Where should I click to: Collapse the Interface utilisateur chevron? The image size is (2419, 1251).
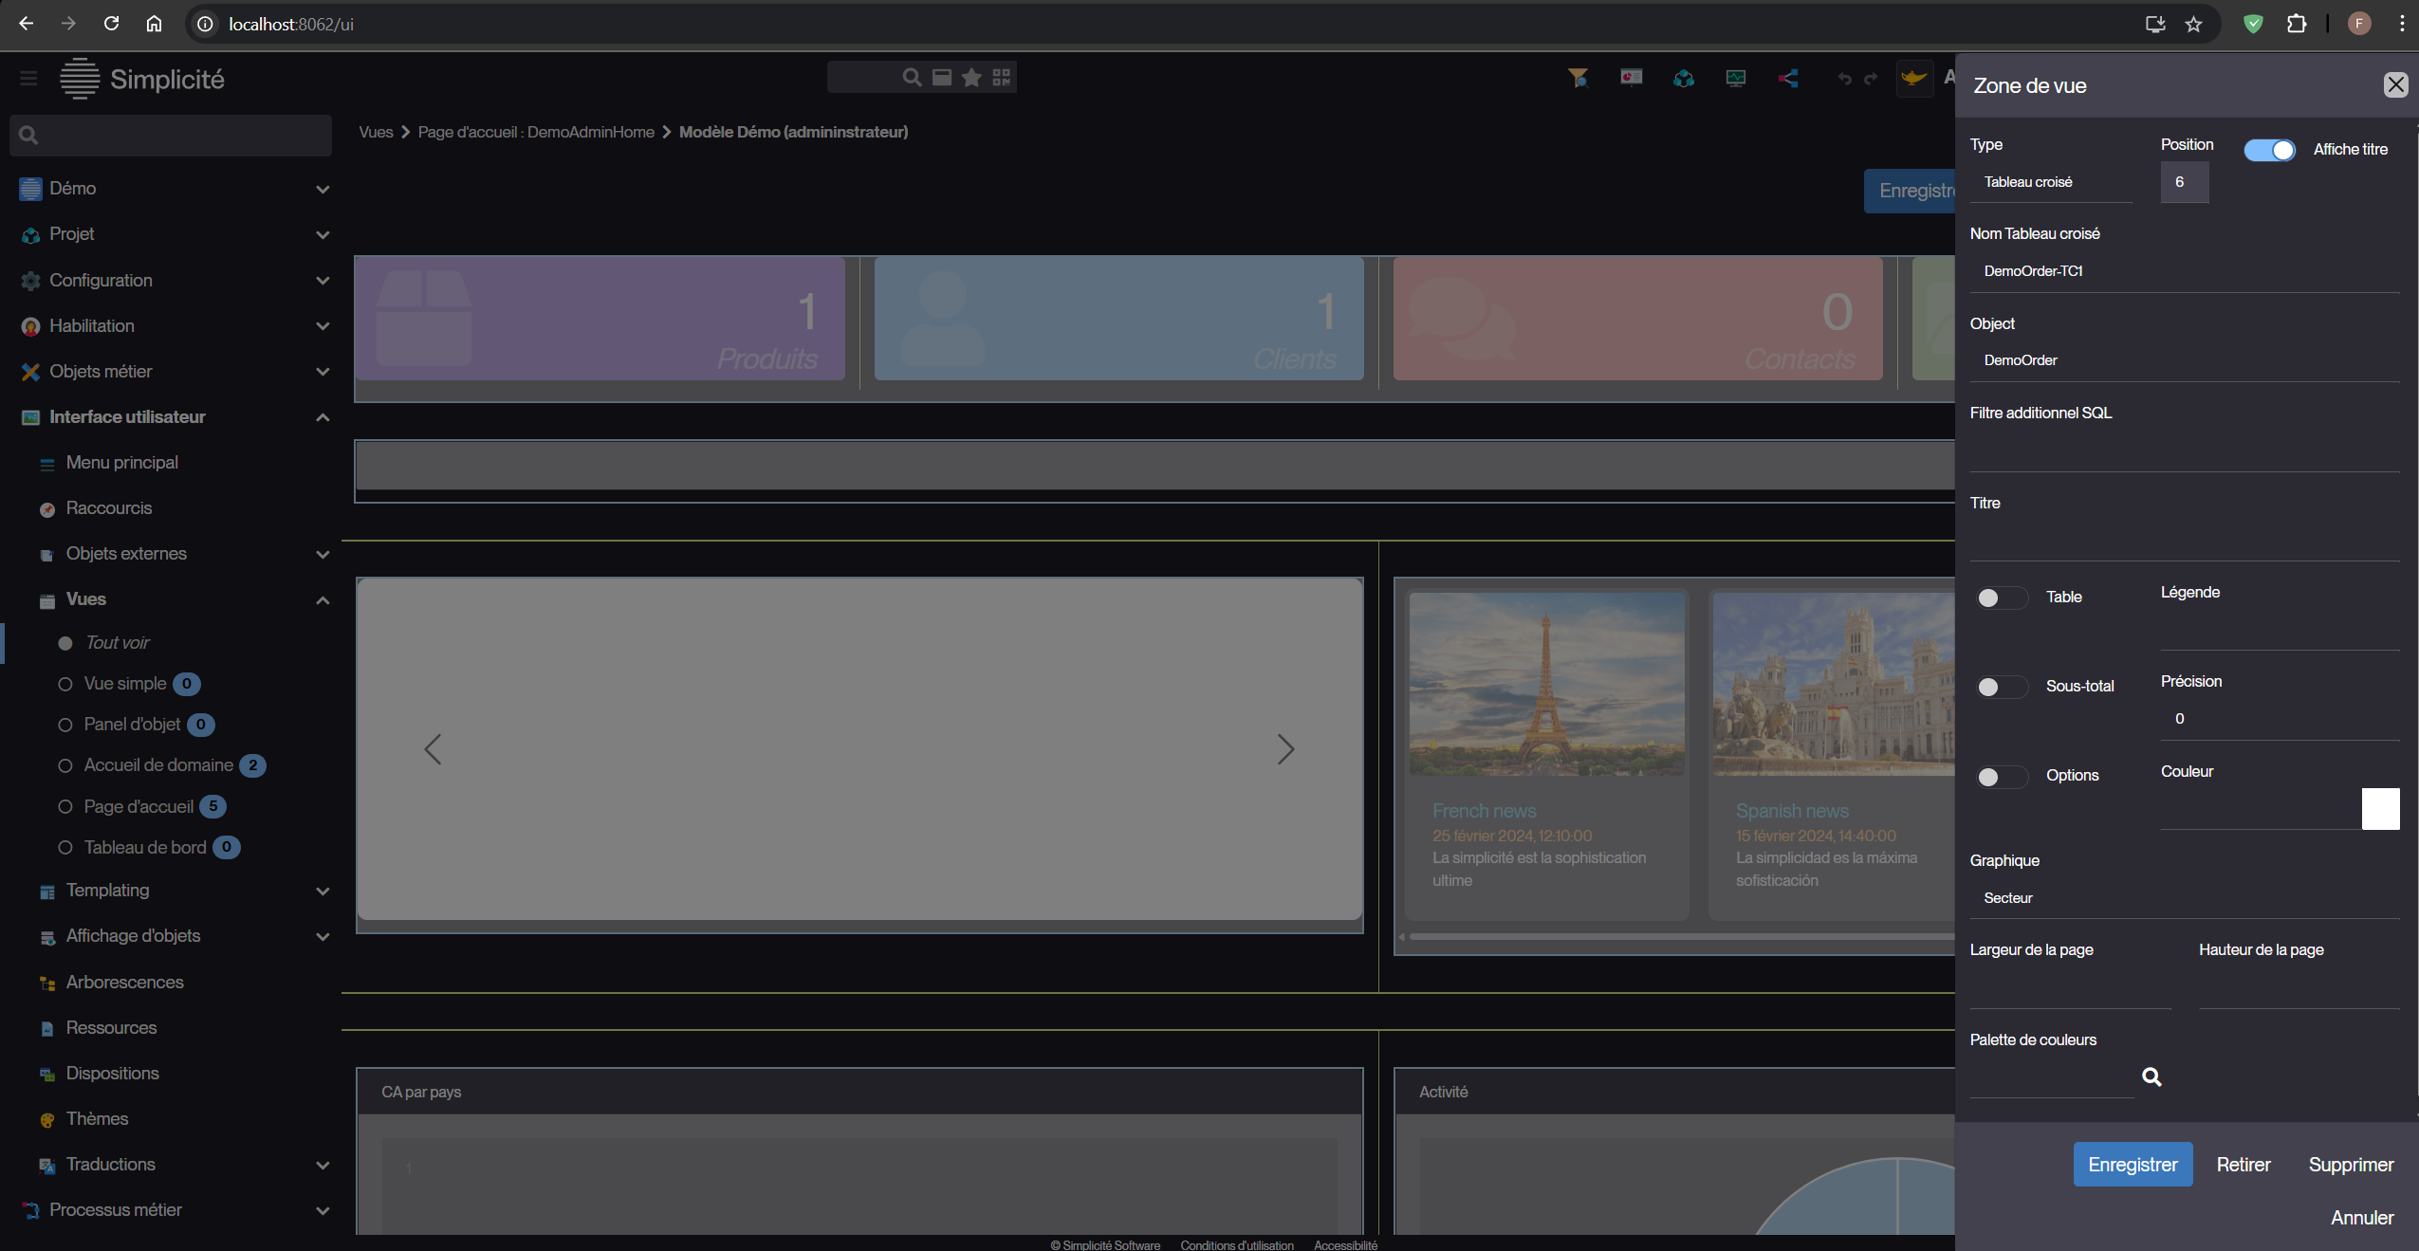point(323,417)
